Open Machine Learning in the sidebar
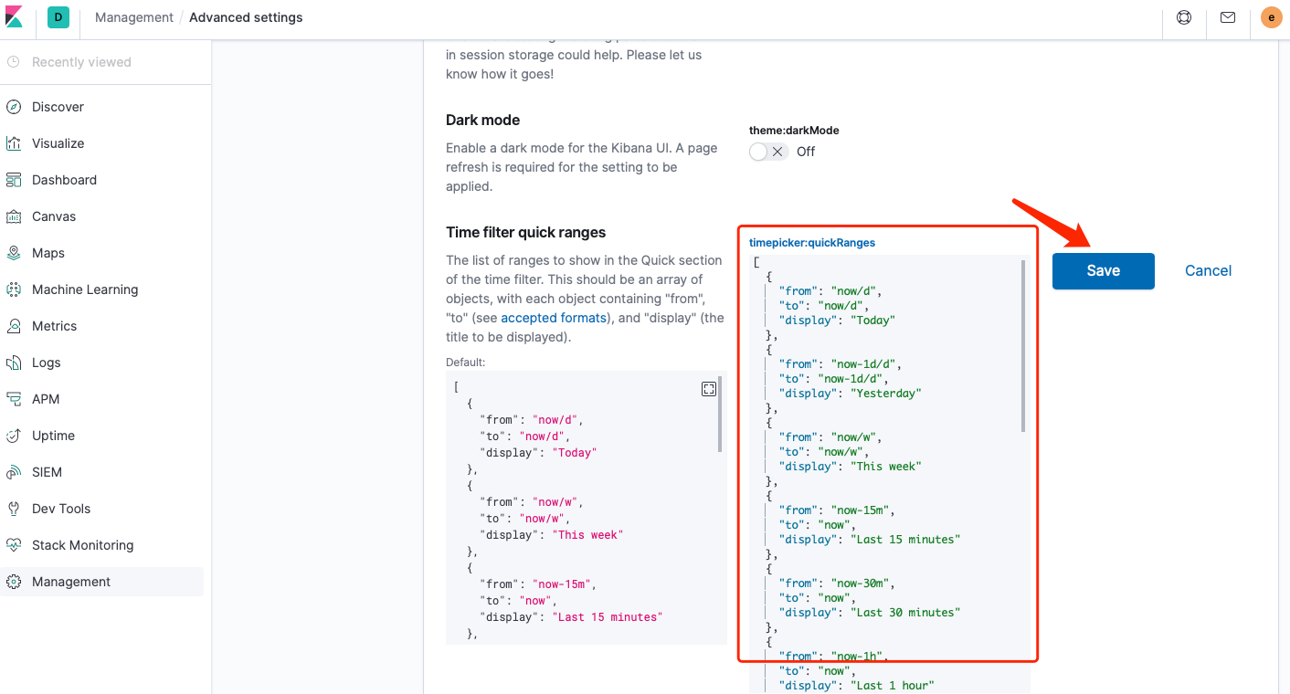The height and width of the screenshot is (694, 1290). [x=85, y=289]
